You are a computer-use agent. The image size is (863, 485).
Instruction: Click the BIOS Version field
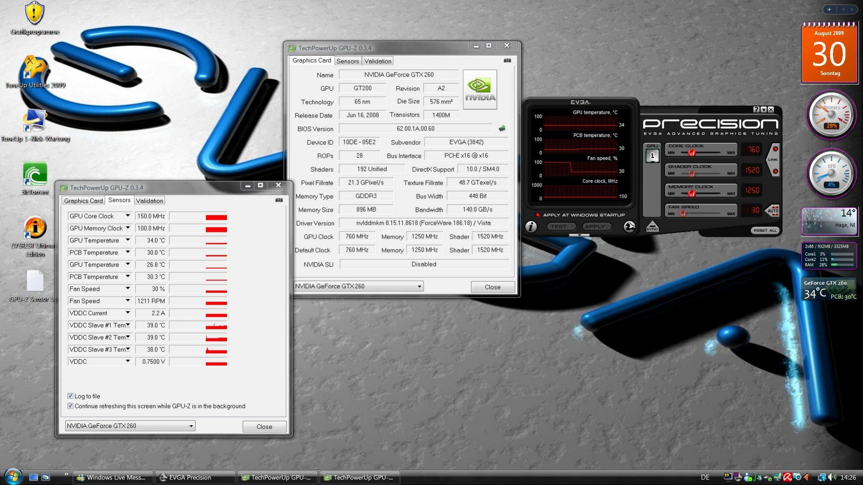pos(416,129)
